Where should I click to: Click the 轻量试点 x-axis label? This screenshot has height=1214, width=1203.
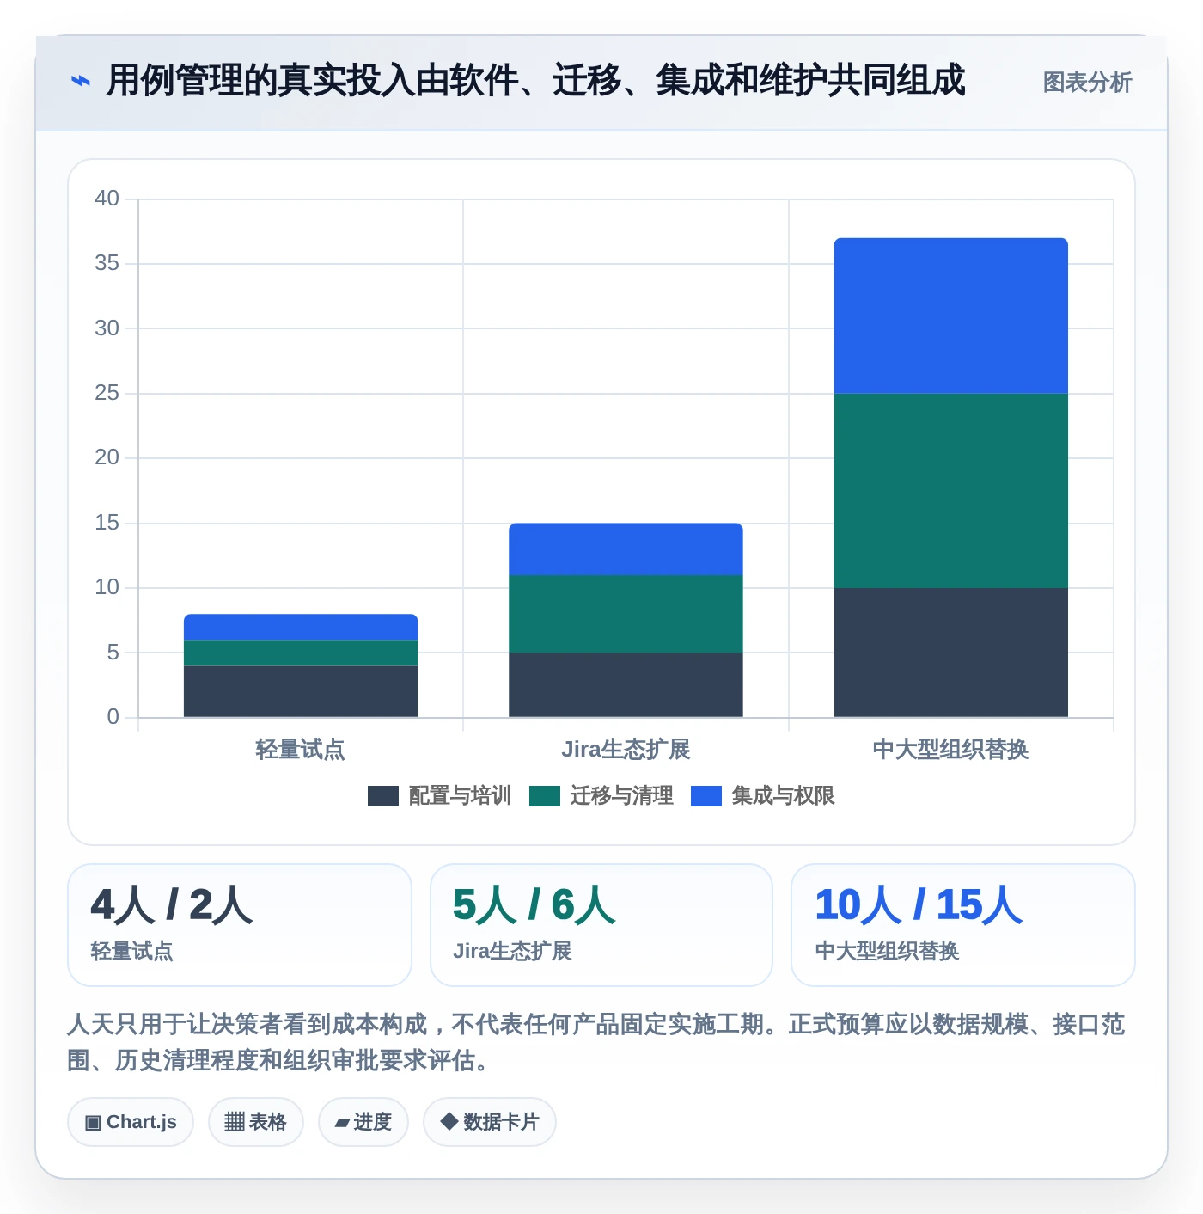(300, 750)
